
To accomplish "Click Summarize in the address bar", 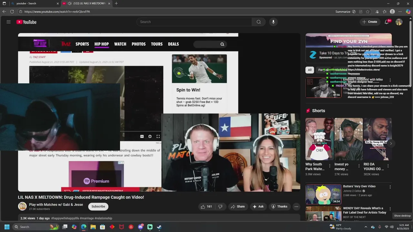I will (346, 12).
